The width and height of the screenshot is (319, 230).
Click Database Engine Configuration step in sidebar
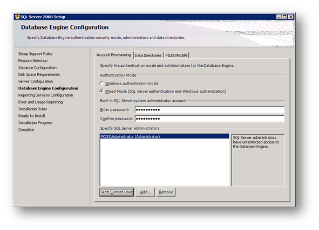(48, 88)
